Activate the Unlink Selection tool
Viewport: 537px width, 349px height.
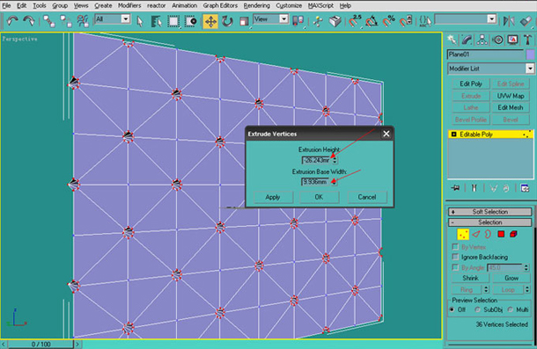click(x=65, y=21)
